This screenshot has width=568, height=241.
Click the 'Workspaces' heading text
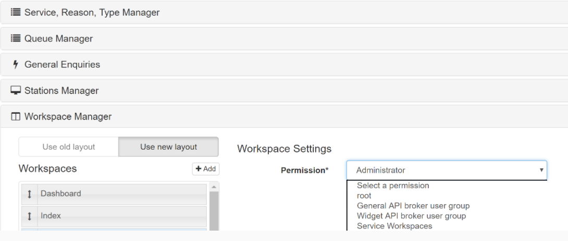pyautogui.click(x=47, y=168)
